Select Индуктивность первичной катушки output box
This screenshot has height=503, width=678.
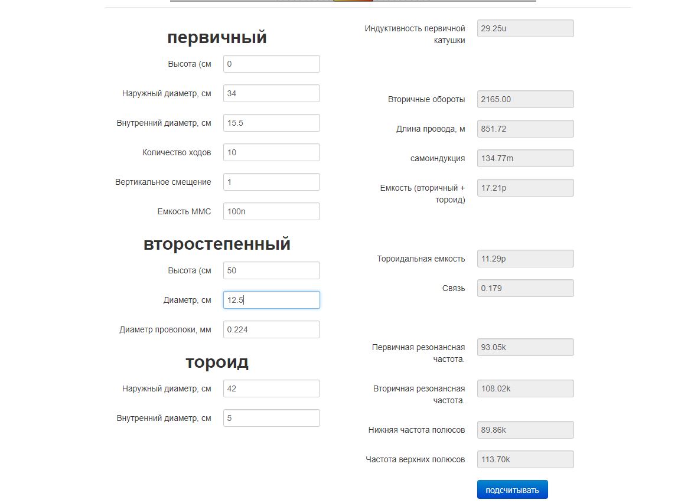click(526, 28)
